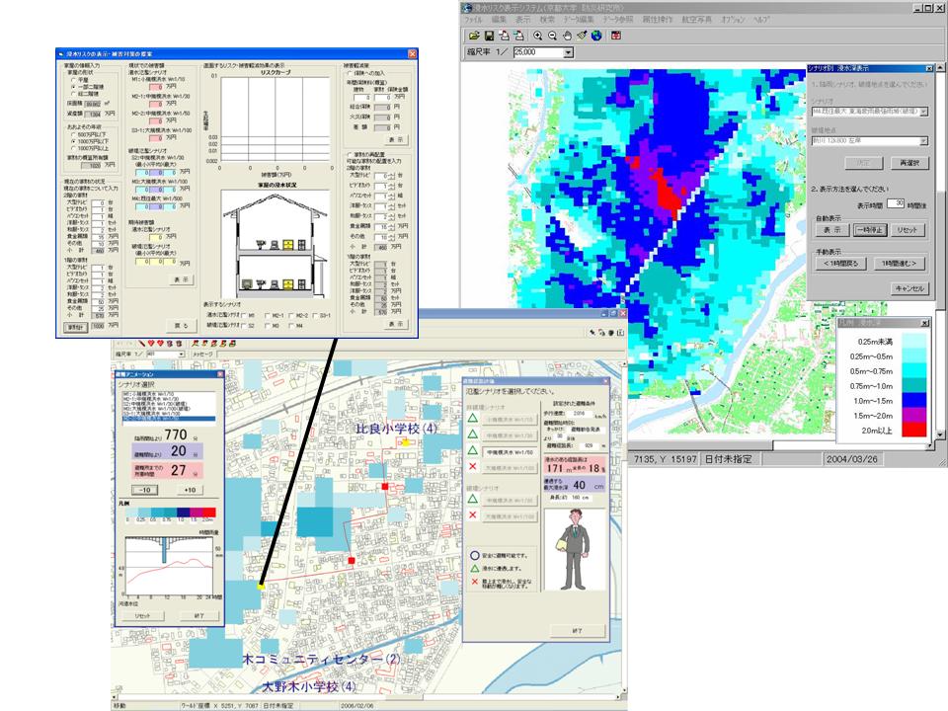This screenshot has width=948, height=711.
Task: Click the spinner for 2nd-floor 大型テレビ relocation
Action: pyautogui.click(x=391, y=176)
